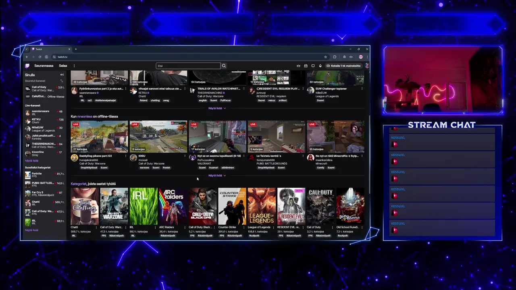
Task: Open the KETKU channel in the sidebar
Action: pyautogui.click(x=44, y=121)
